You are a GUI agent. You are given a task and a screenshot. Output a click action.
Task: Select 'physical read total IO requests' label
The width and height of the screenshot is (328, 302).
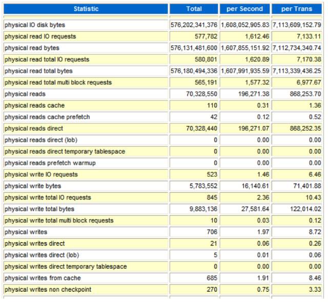coord(47,59)
